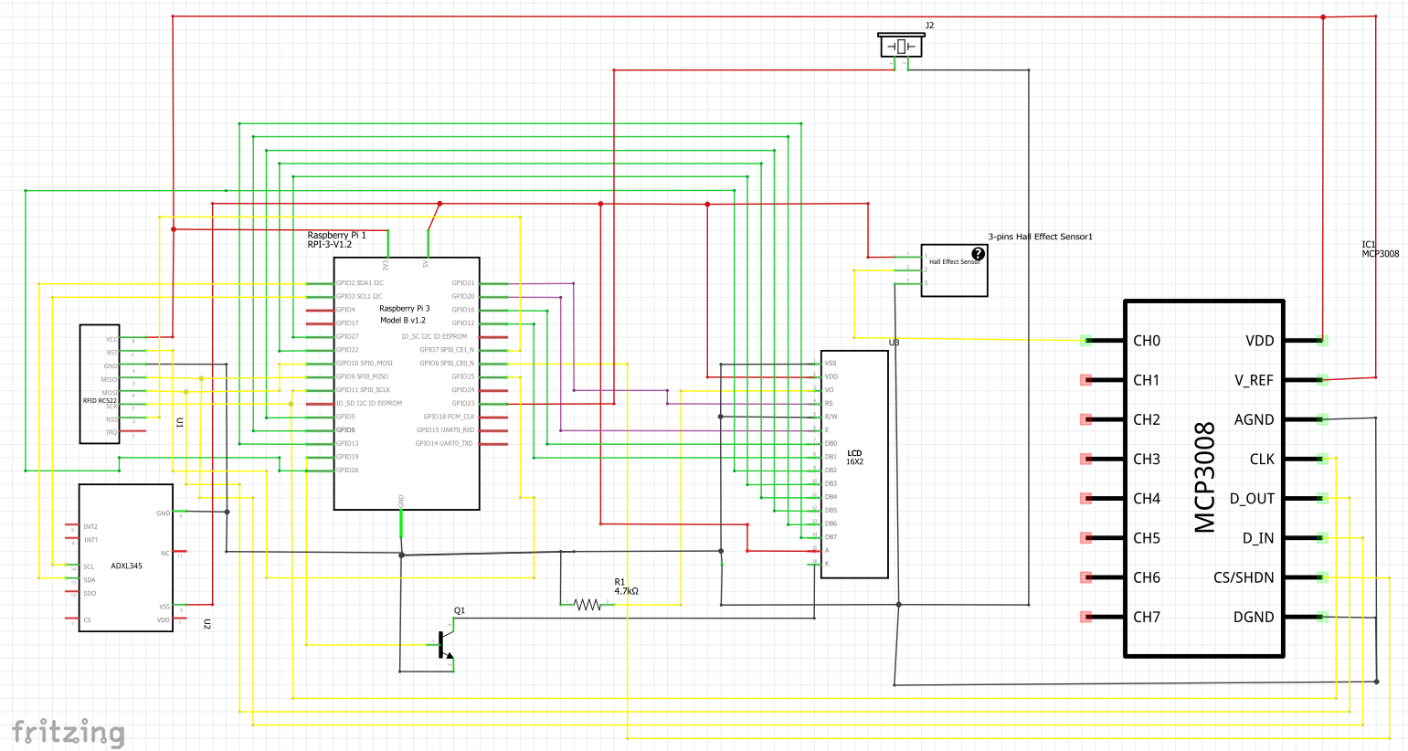The height and width of the screenshot is (751, 1408).
Task: Click the 'Raspberry Pi 3 Model B v1.2' label
Action: 404,314
